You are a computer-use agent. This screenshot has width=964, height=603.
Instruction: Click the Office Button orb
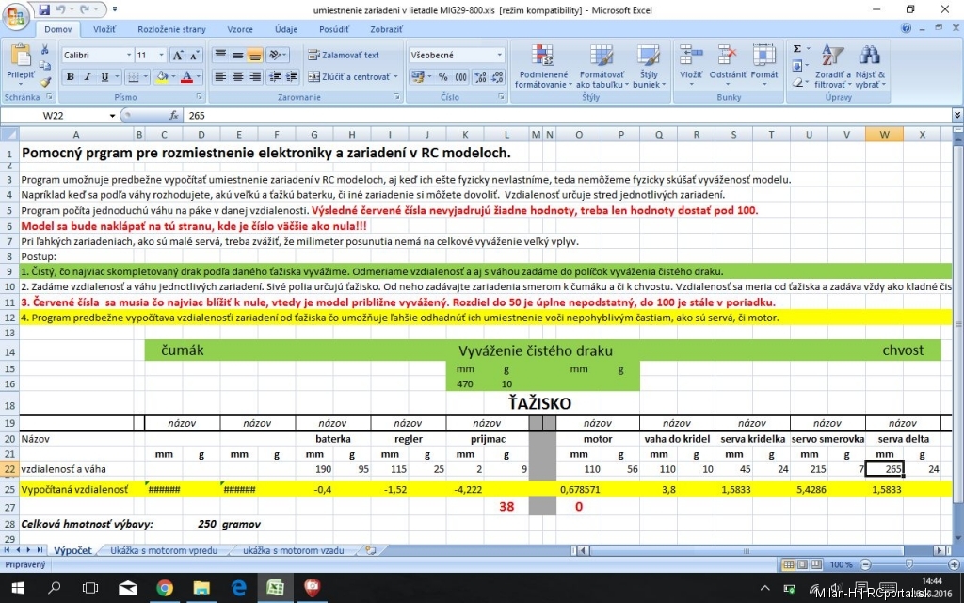coord(16,15)
